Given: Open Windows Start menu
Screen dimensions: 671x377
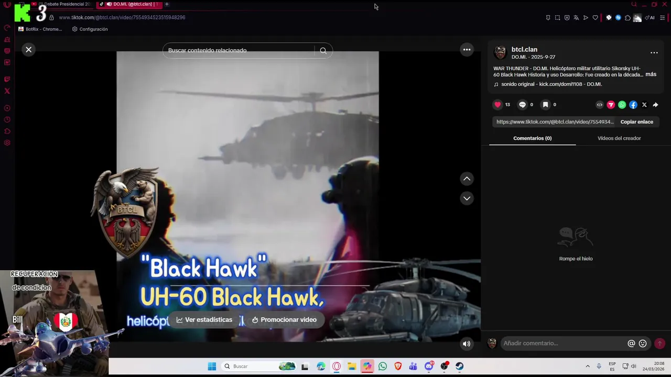Looking at the screenshot, I should pos(212,367).
